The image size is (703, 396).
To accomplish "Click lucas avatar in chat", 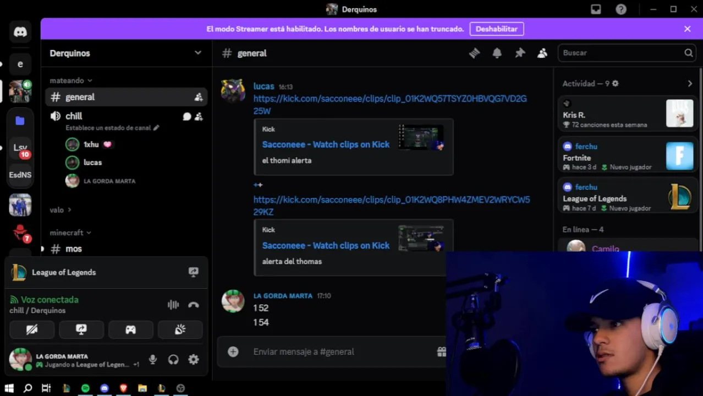I will tap(233, 90).
